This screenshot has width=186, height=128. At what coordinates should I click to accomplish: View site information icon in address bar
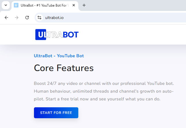[40, 18]
